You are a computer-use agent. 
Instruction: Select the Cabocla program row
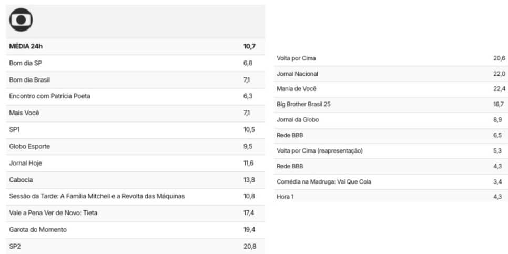[x=136, y=180]
